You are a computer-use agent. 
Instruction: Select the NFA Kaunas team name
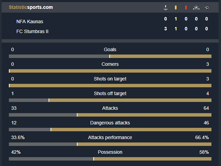(30, 21)
